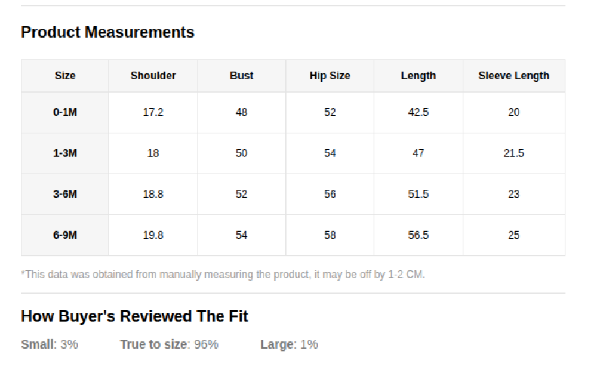Click How Buyer's Reviewed The Fit heading
Screen dimensions: 597x379
point(134,316)
